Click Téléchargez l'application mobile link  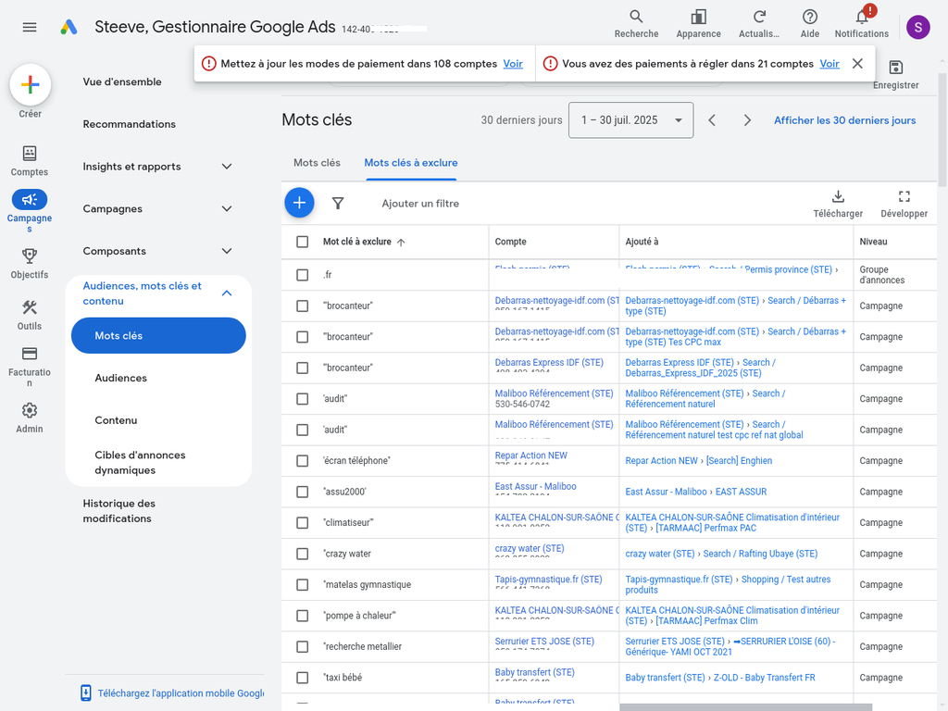coord(181,692)
